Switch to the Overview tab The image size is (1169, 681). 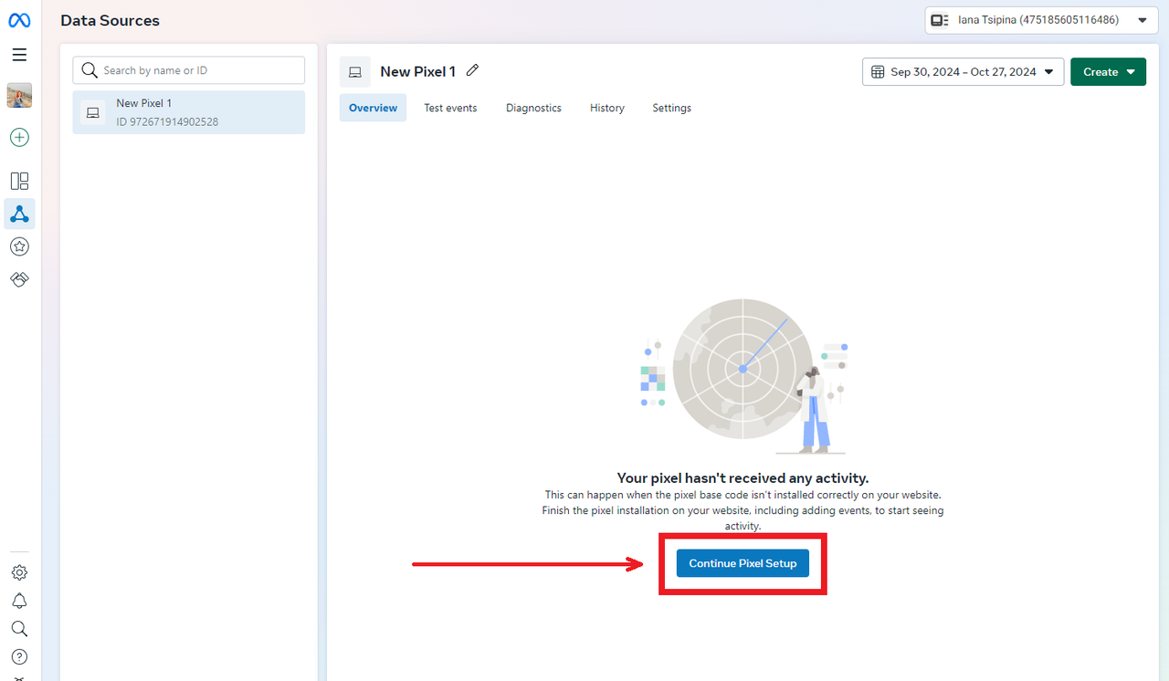373,108
